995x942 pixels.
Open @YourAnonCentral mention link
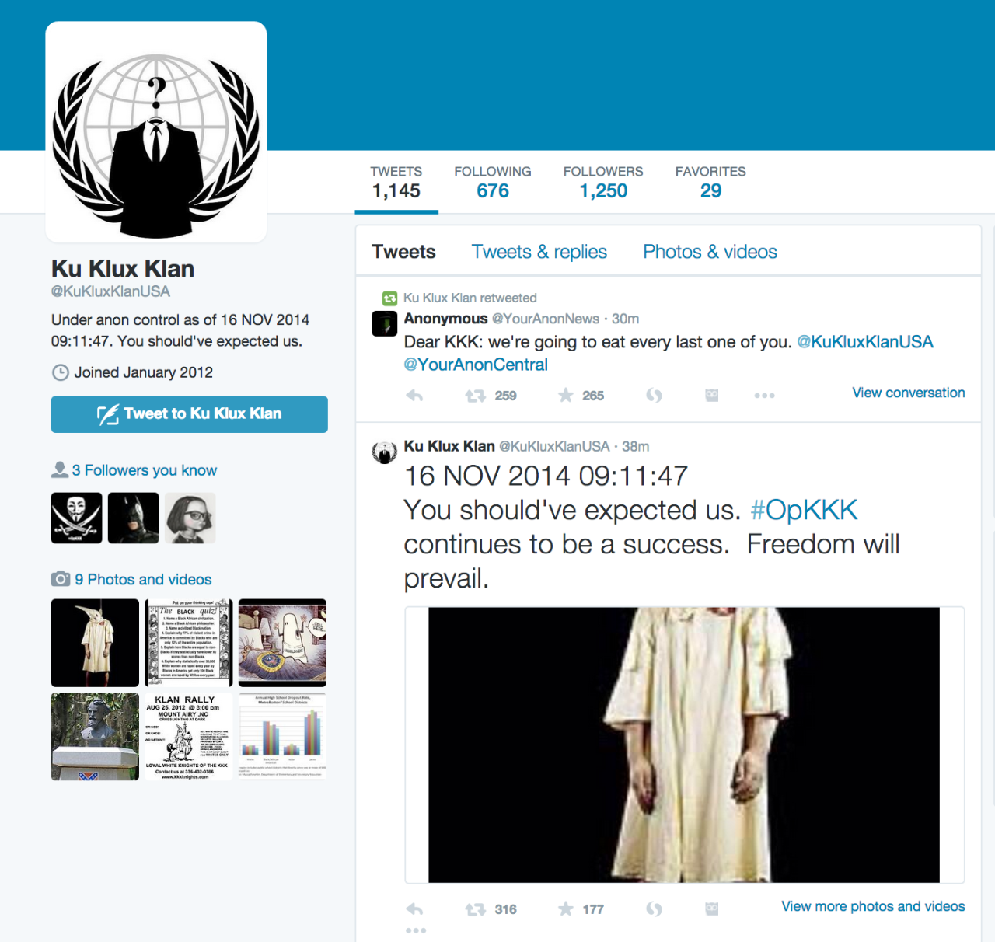(x=476, y=365)
